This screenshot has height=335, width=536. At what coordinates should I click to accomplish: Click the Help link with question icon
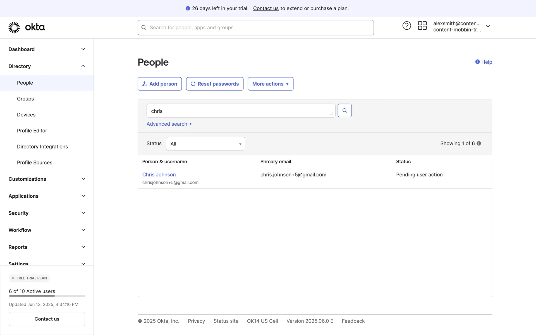(484, 62)
